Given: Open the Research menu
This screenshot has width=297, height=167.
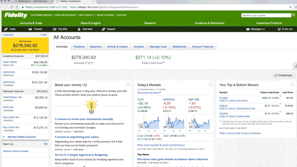Looking at the screenshot, I should pos(150,23).
